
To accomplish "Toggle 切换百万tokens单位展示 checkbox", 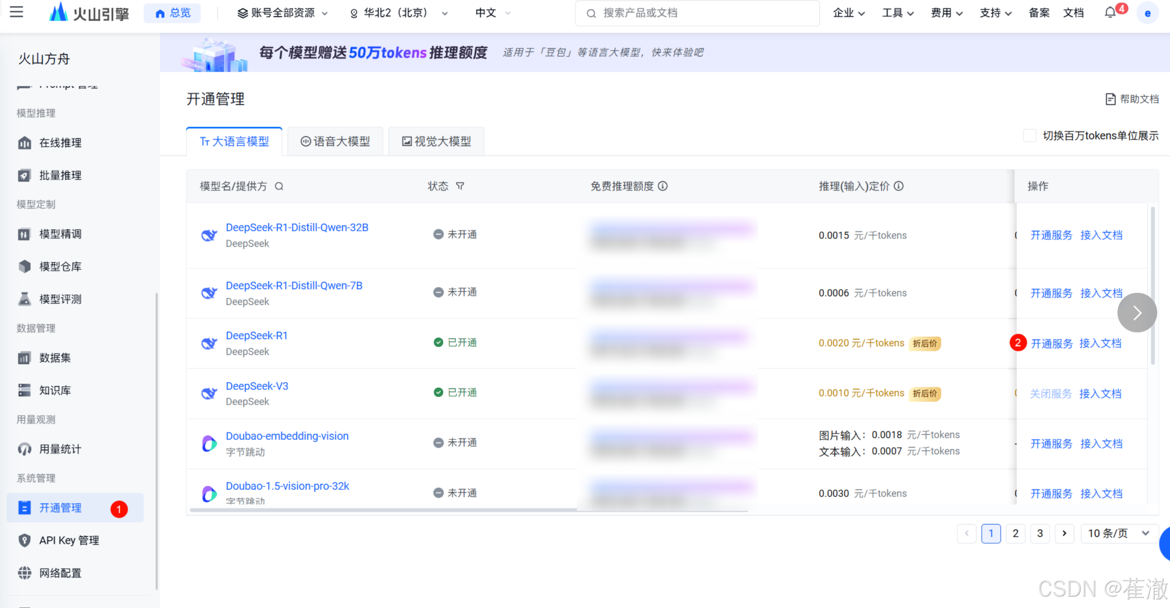I will (x=1030, y=136).
